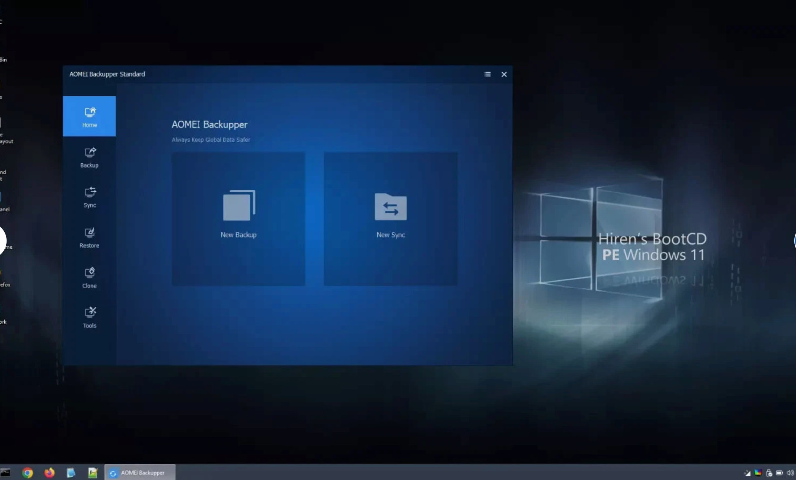Open the blue notepad taskbar icon
The width and height of the screenshot is (796, 480).
[71, 473]
